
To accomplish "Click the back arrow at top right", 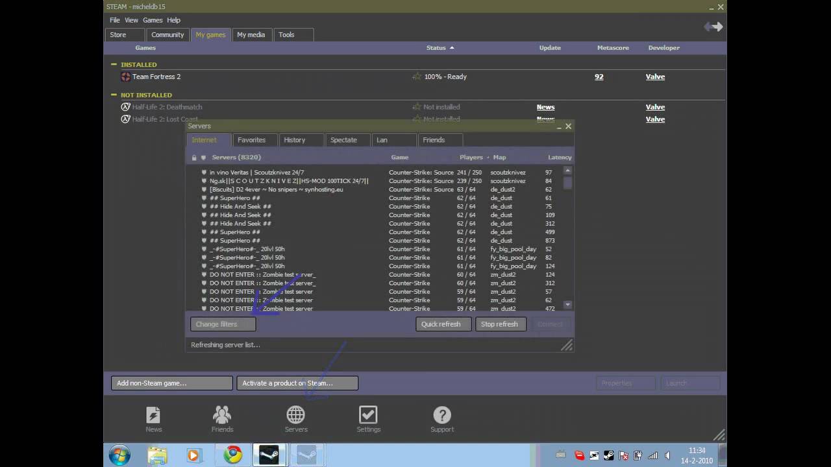I will pyautogui.click(x=708, y=27).
